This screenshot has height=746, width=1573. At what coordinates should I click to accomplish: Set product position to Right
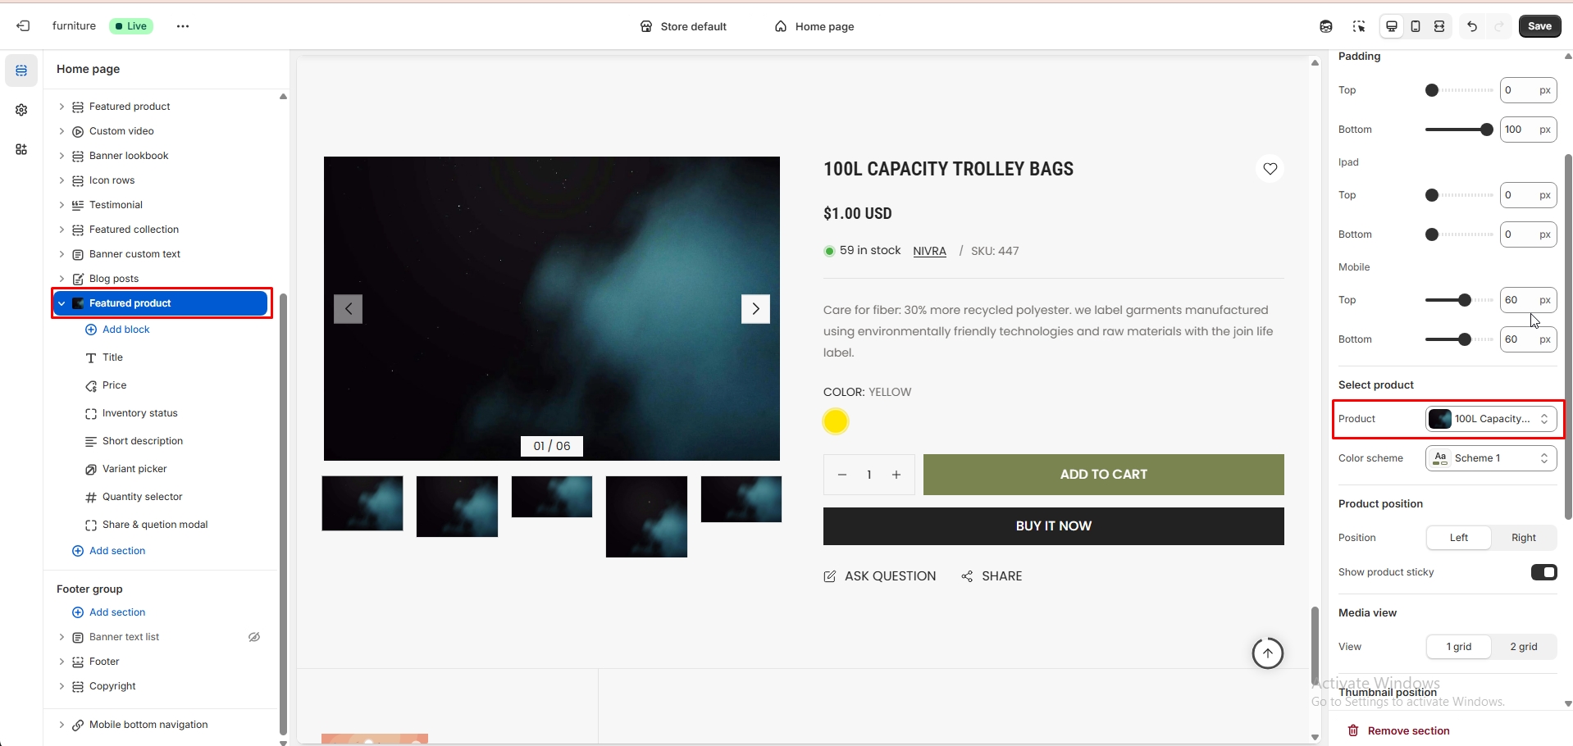[x=1523, y=538]
